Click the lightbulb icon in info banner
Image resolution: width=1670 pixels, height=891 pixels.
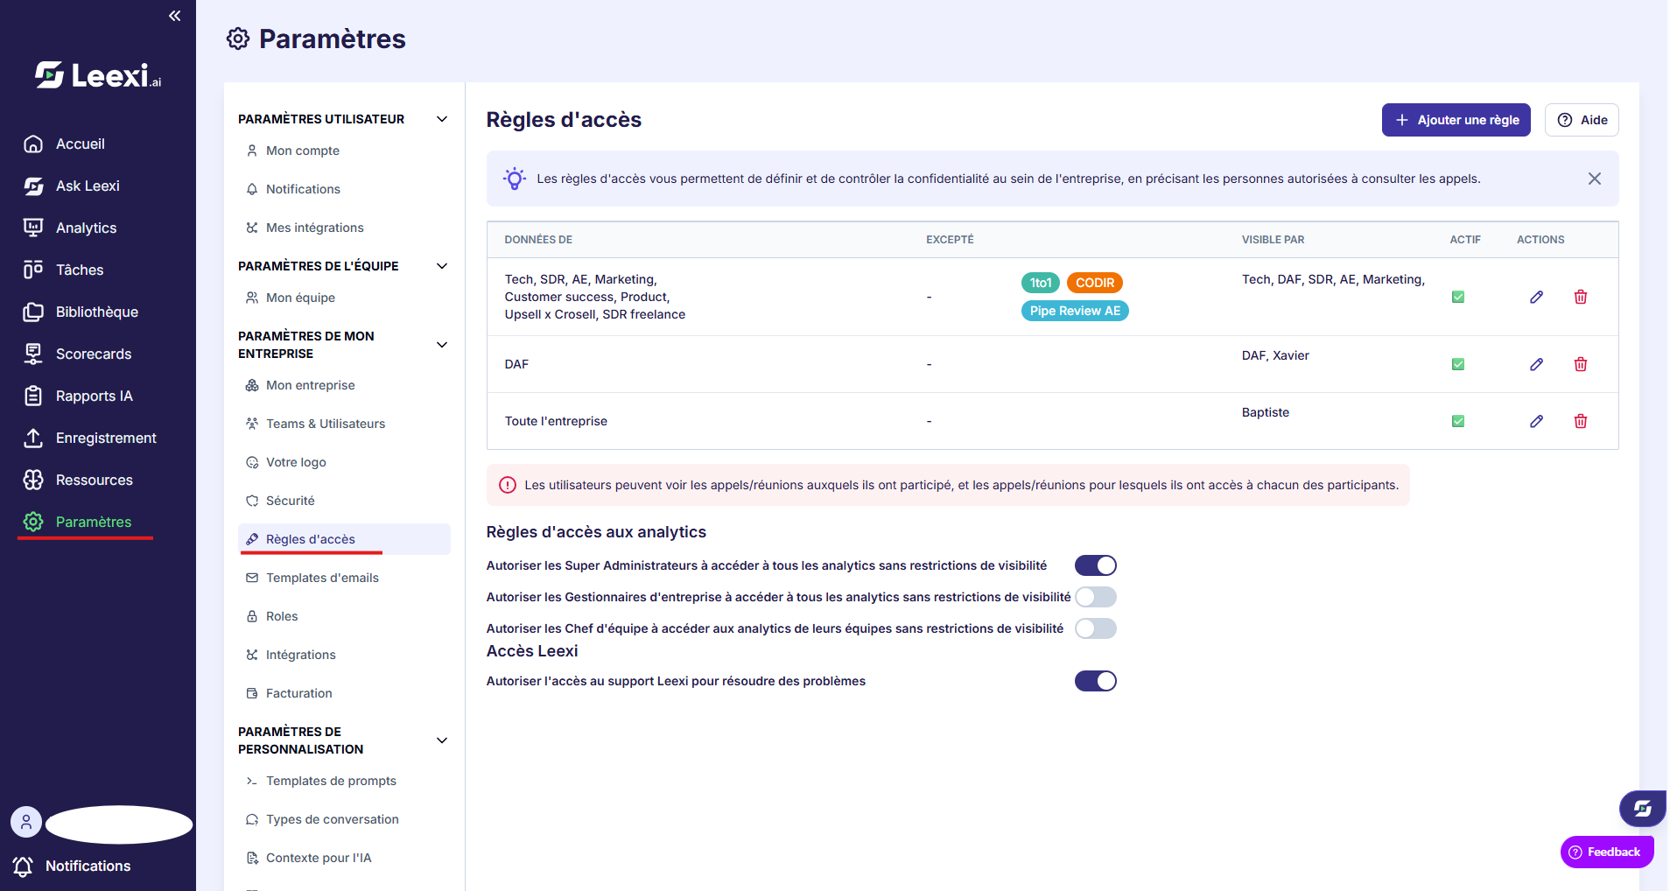point(515,179)
